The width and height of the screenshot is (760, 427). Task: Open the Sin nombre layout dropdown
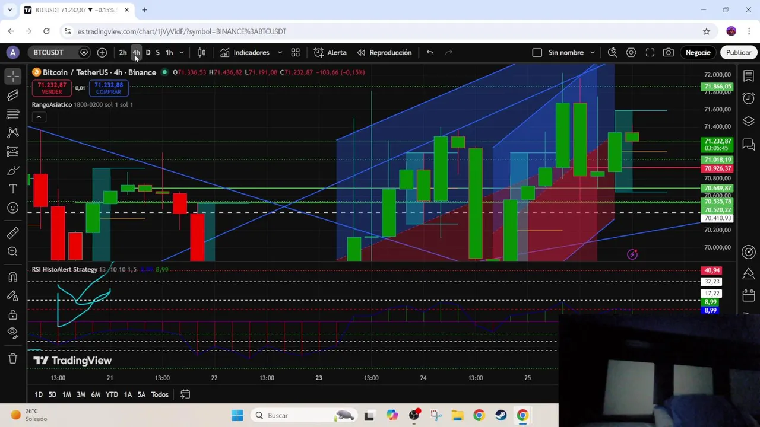pyautogui.click(x=572, y=53)
